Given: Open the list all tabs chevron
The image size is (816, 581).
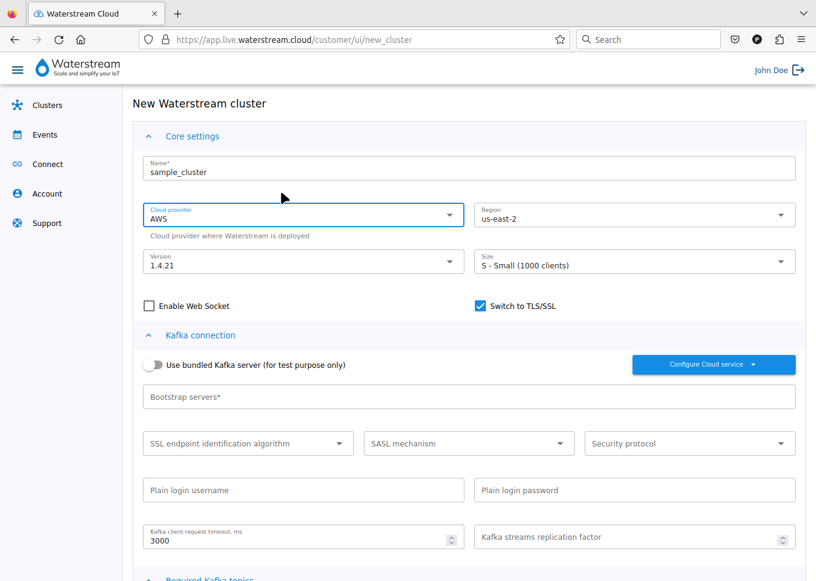Looking at the screenshot, I should [804, 14].
